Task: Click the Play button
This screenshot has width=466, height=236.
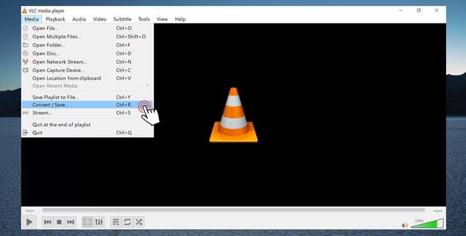Action: coord(29,222)
